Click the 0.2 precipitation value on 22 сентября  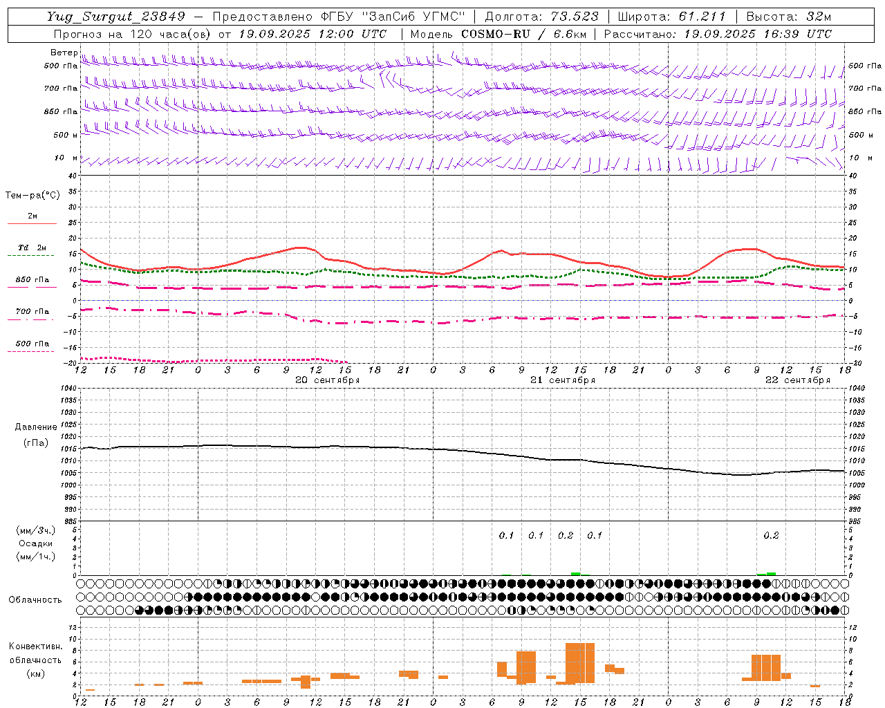(771, 535)
